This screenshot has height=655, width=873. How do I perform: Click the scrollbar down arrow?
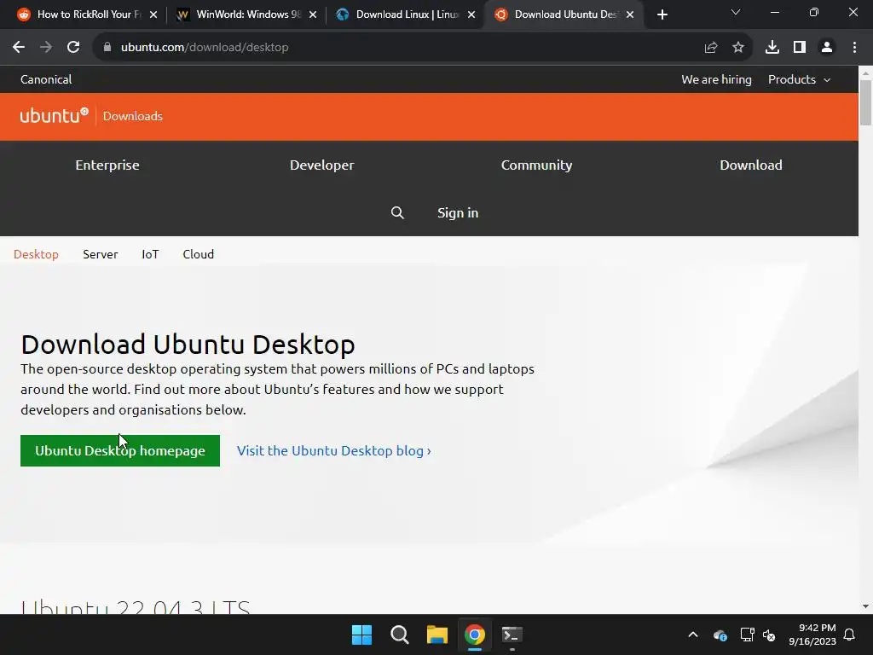(866, 606)
